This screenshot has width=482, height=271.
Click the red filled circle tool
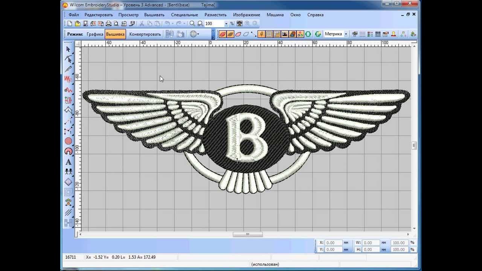(x=68, y=141)
